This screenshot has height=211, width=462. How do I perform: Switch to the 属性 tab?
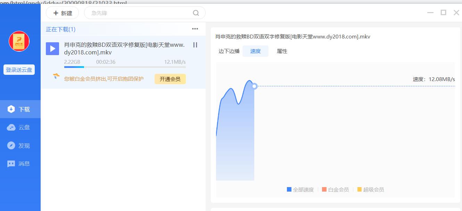pos(282,51)
